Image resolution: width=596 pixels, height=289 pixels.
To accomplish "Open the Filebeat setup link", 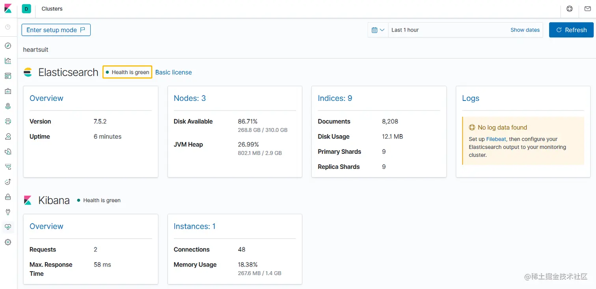I will point(496,139).
